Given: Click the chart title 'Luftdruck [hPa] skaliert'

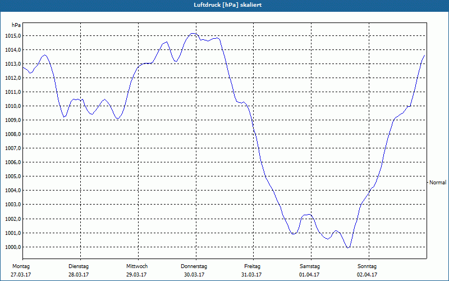Looking at the screenshot, I should pyautogui.click(x=228, y=5).
